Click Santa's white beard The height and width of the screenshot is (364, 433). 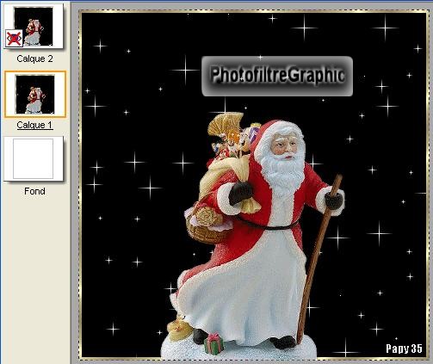(282, 175)
